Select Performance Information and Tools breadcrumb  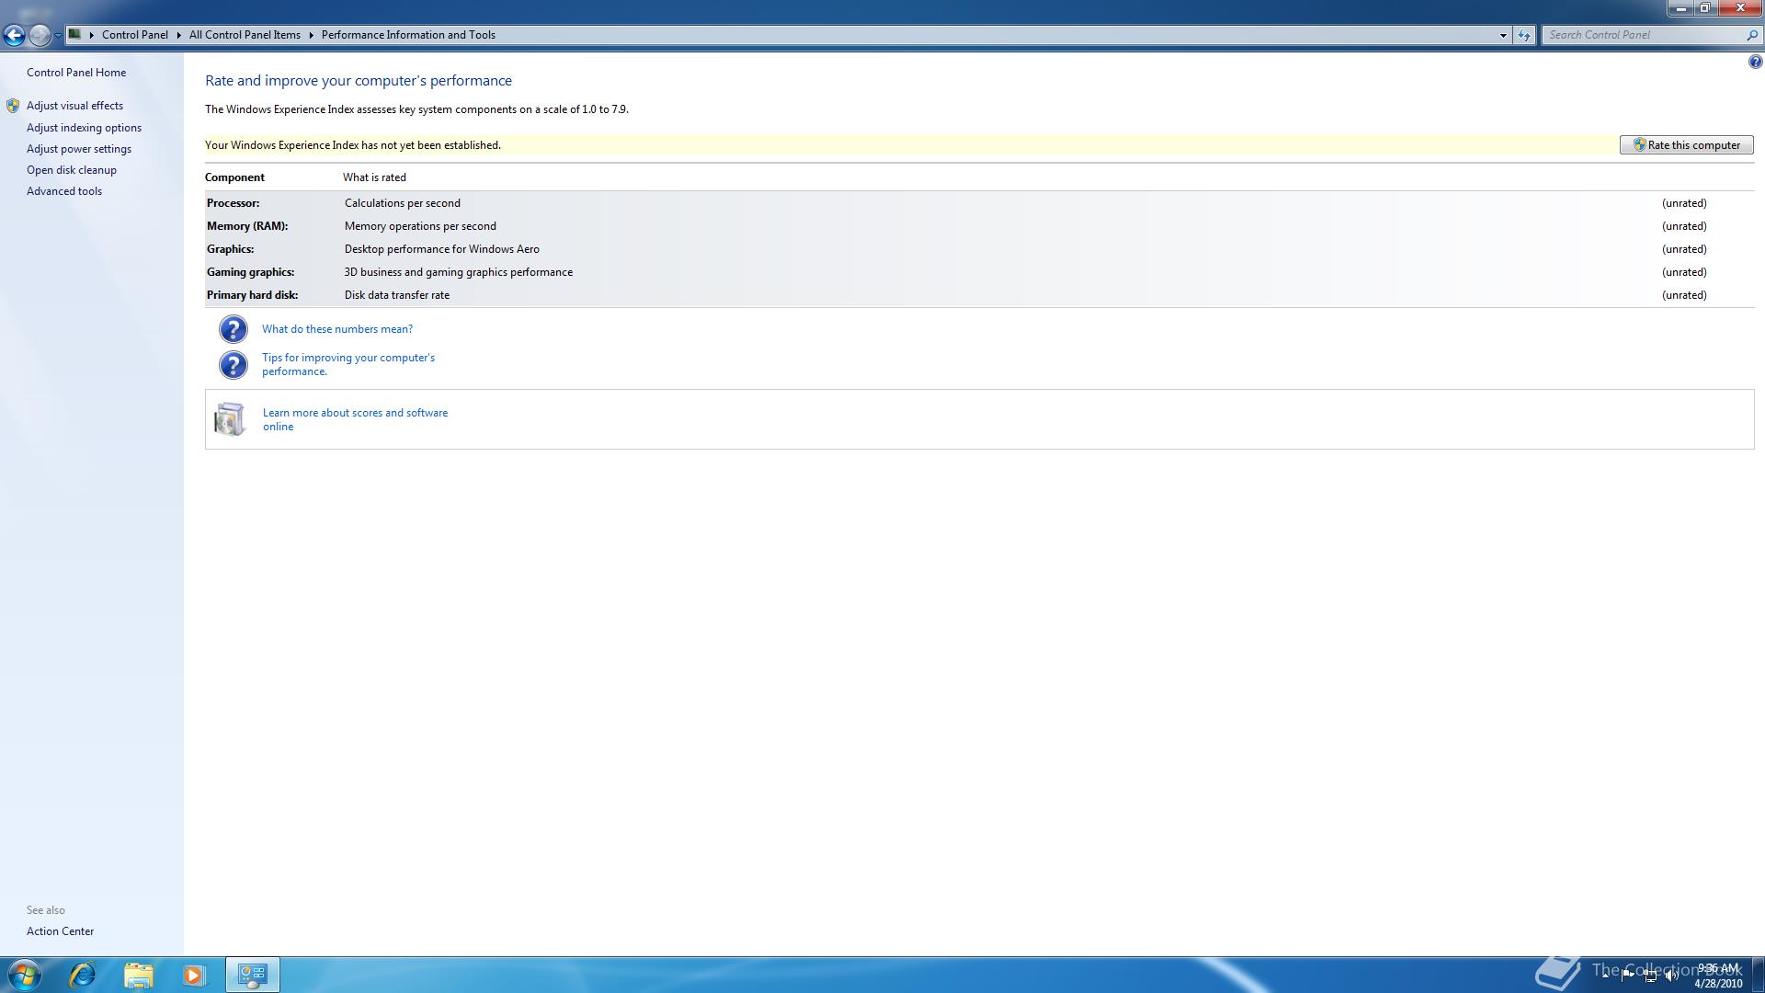[x=408, y=35]
